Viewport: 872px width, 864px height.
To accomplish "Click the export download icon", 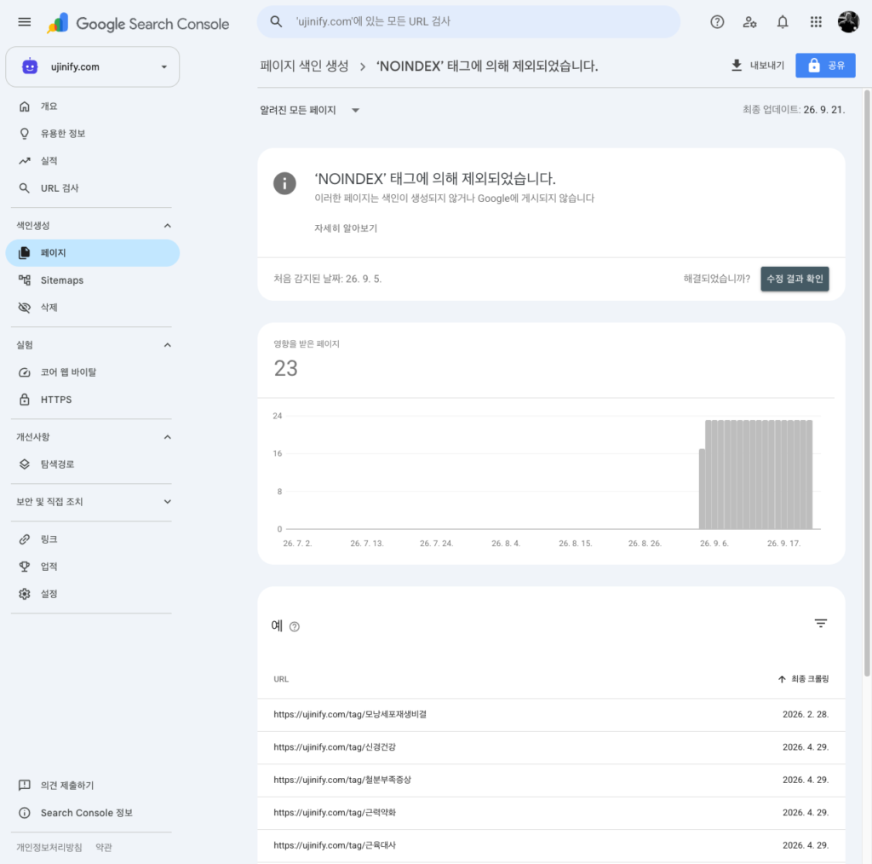I will 737,66.
